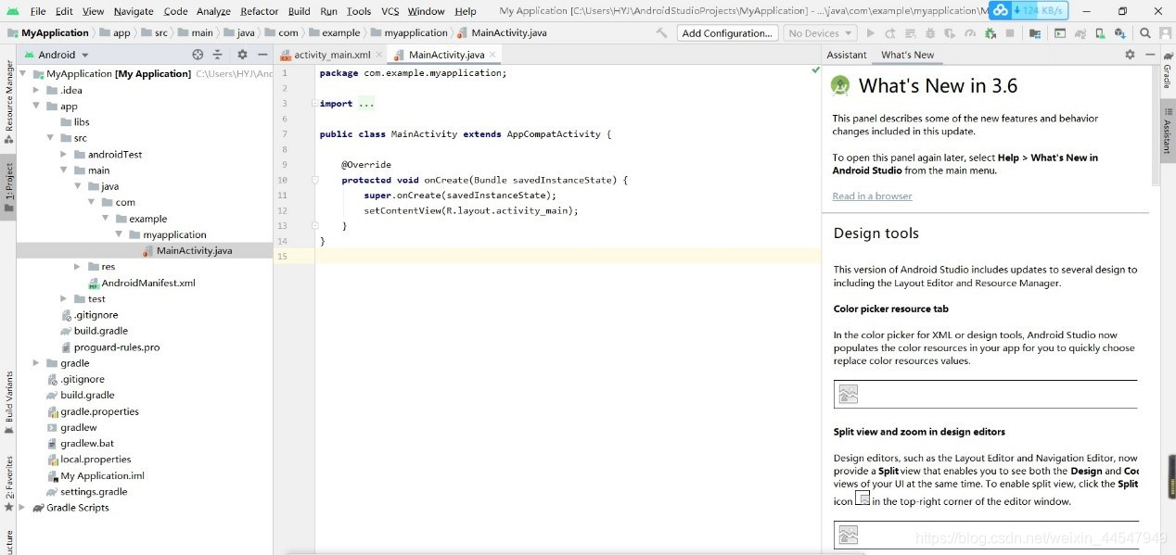Screen dimensions: 1176x555
Task: Collapse the myapplication package folder
Action: click(x=119, y=234)
